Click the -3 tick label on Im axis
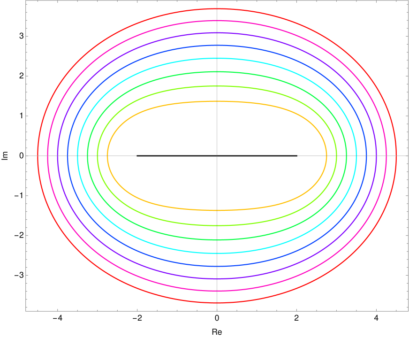The image size is (409, 338). click(x=19, y=276)
